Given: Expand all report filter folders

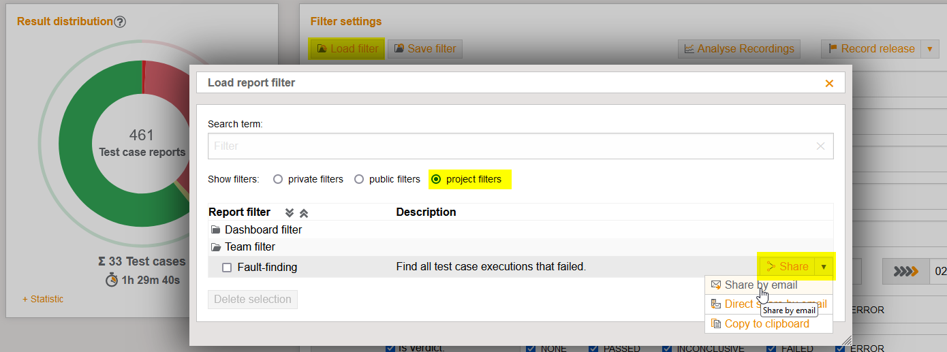Looking at the screenshot, I should pos(290,212).
